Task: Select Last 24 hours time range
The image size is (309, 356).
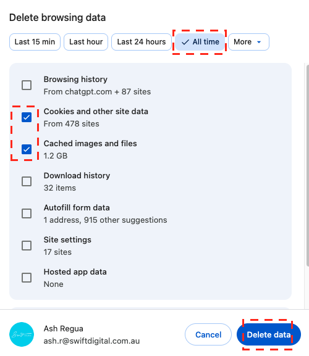Action: tap(142, 42)
